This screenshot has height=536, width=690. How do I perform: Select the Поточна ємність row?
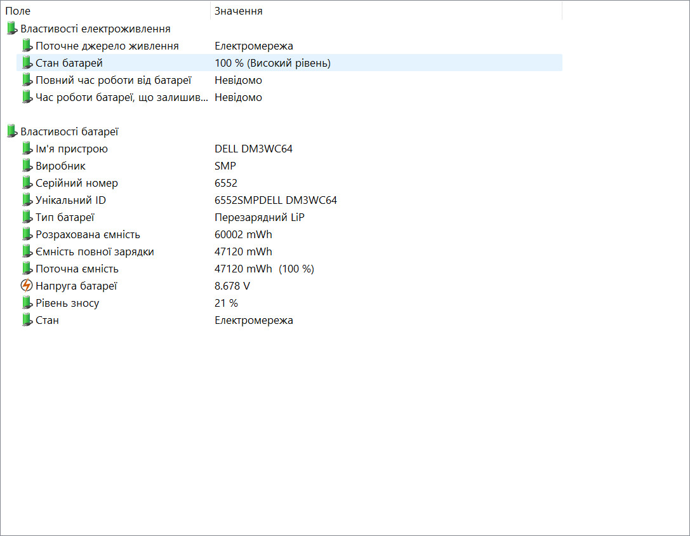[289, 269]
